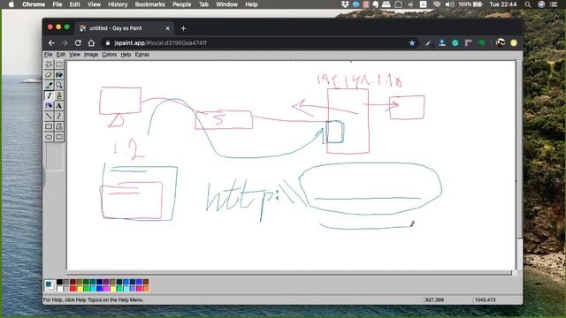Pick the black color swatch
Viewport: 566px width, 318px height.
59,282
